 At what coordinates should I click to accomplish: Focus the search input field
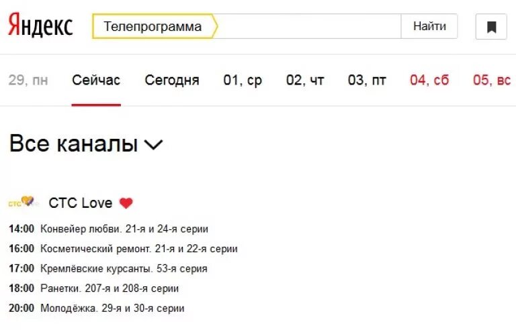click(308, 26)
